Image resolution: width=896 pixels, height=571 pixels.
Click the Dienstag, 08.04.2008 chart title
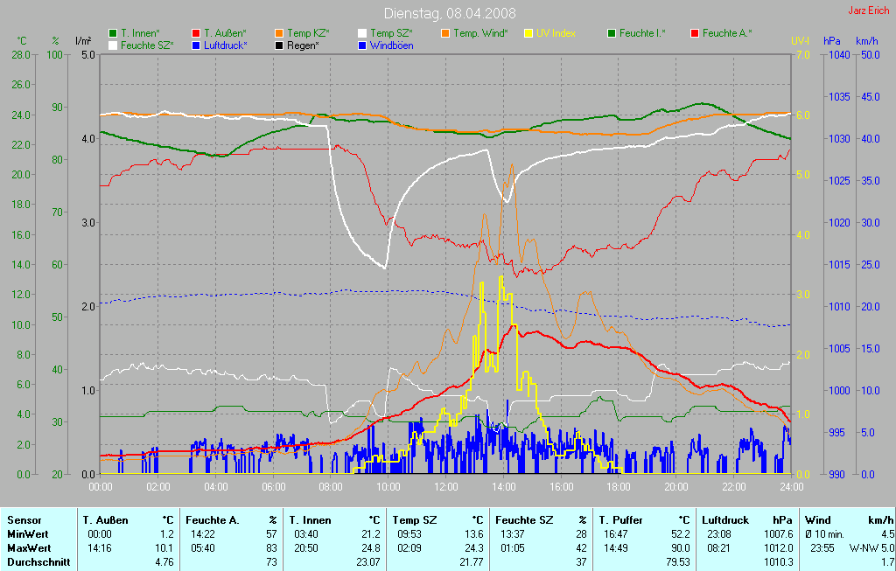pos(450,13)
